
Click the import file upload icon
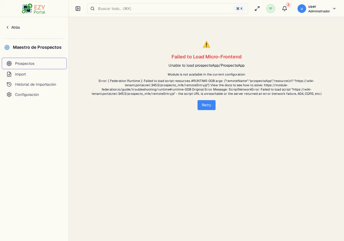[9, 74]
